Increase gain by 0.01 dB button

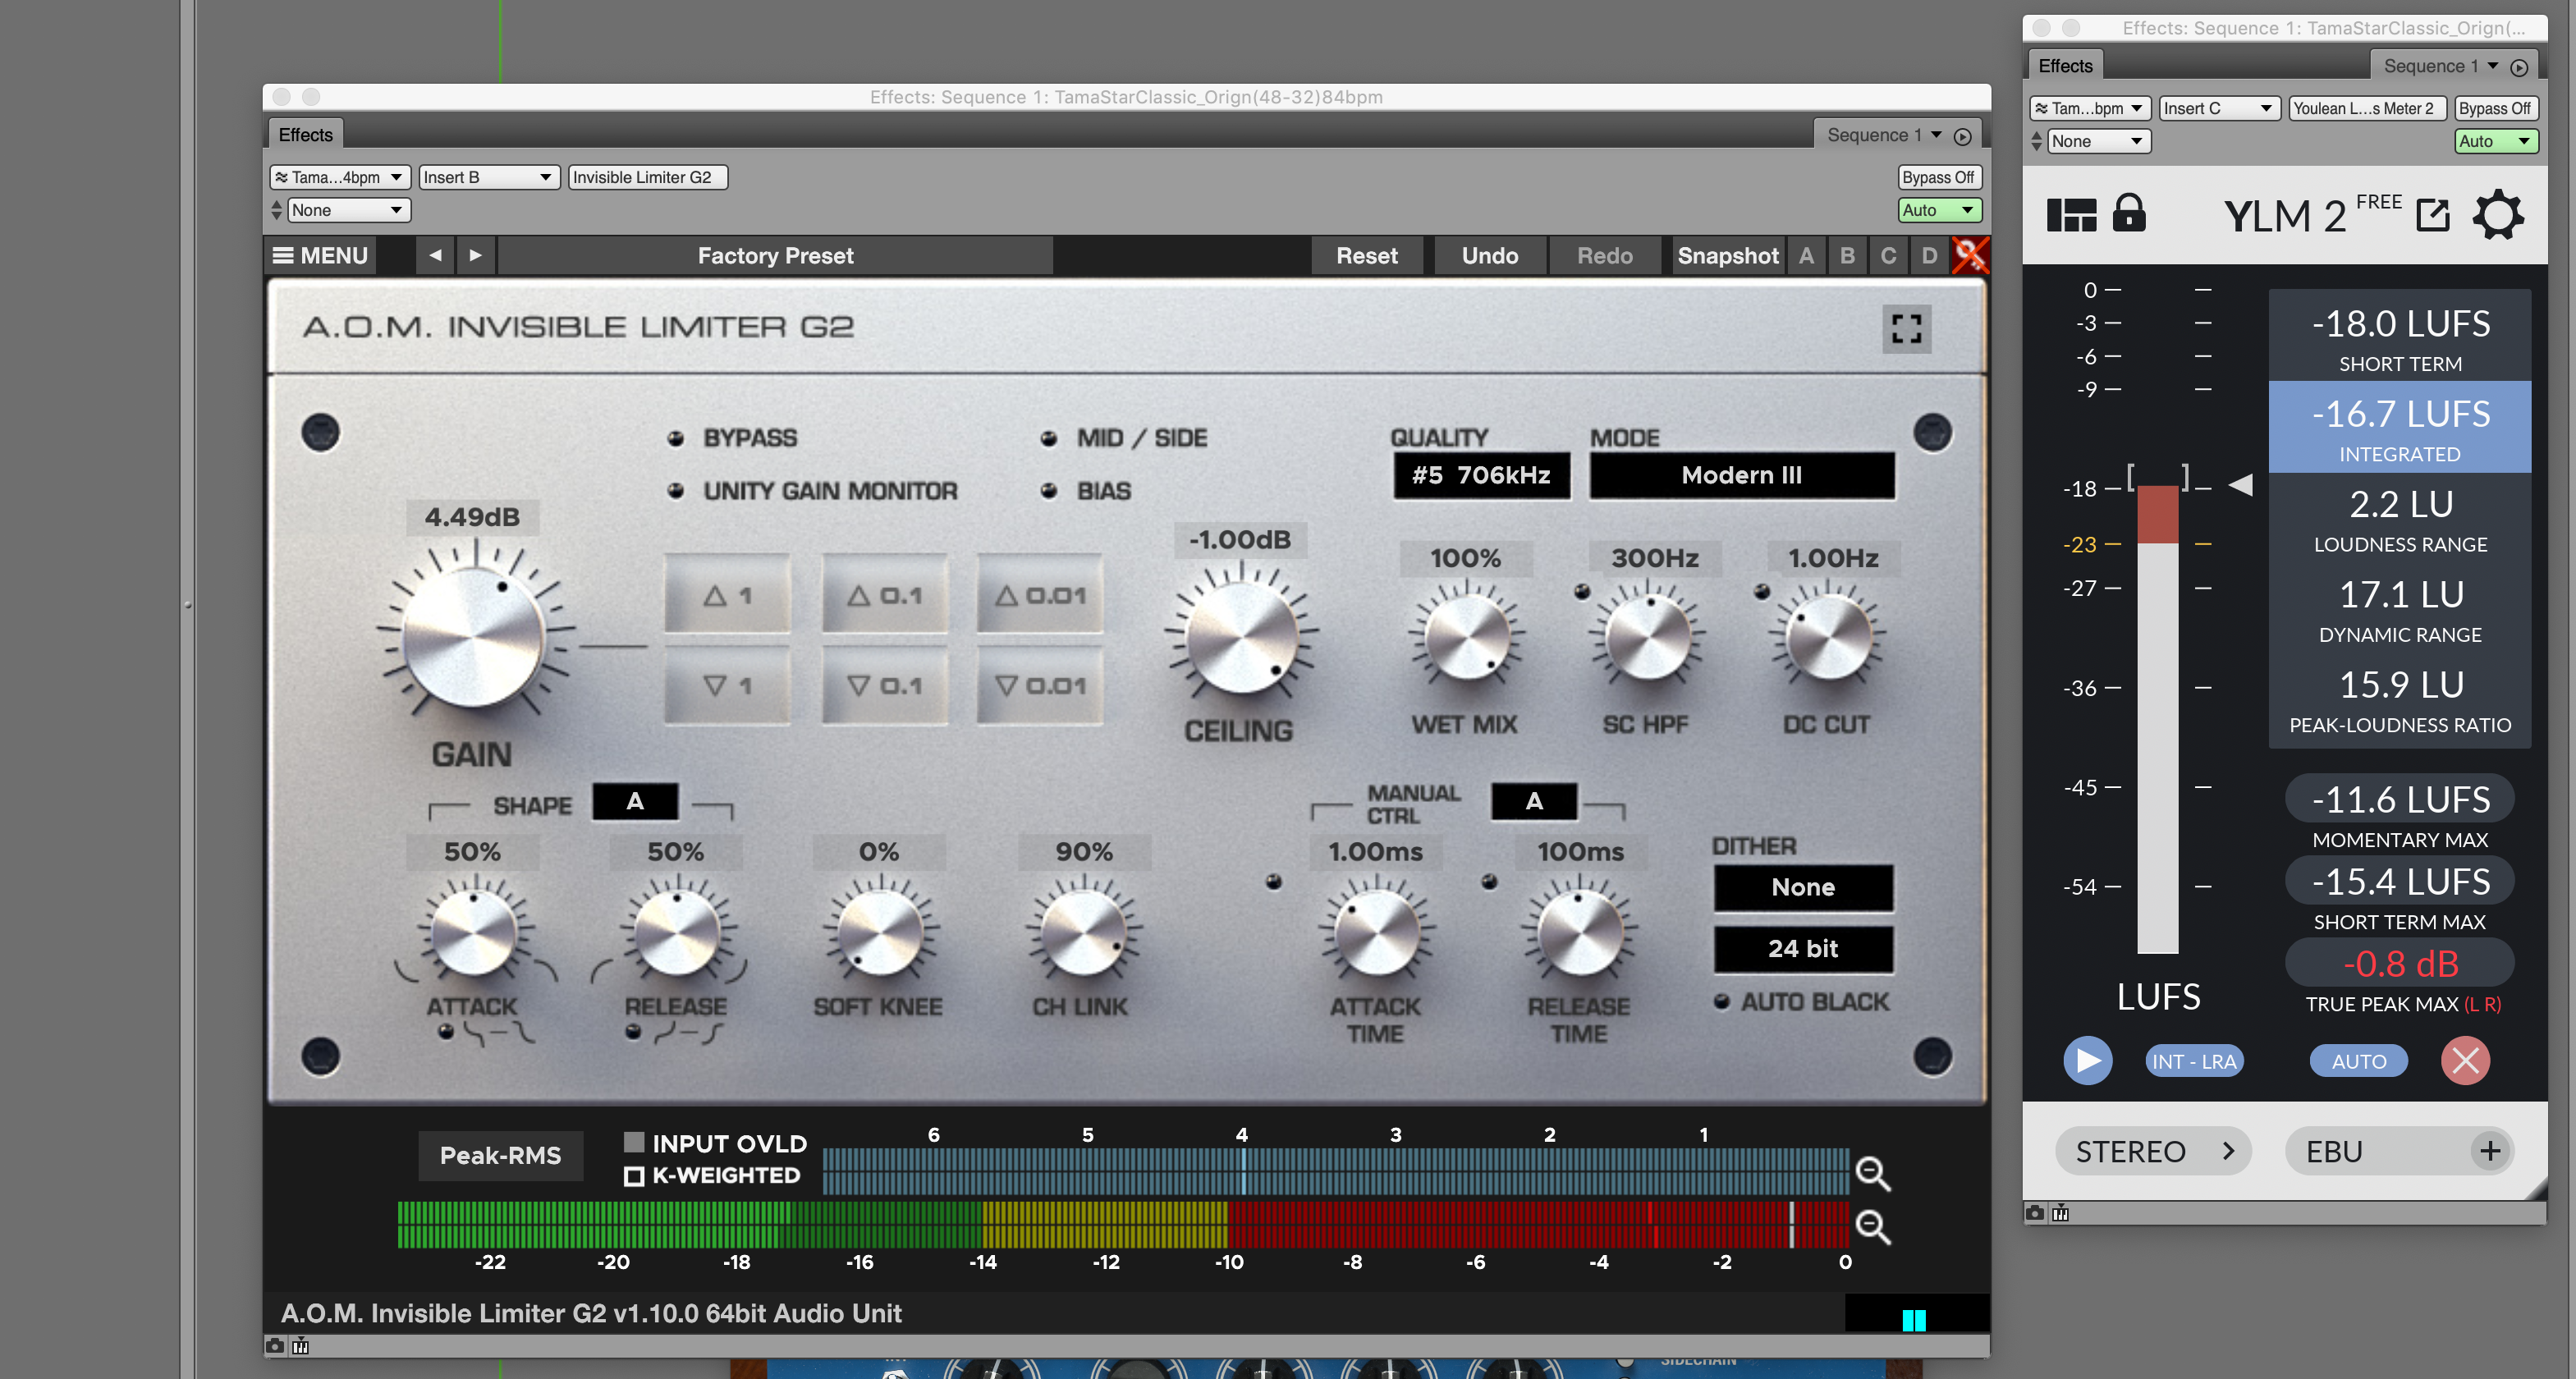click(1040, 595)
